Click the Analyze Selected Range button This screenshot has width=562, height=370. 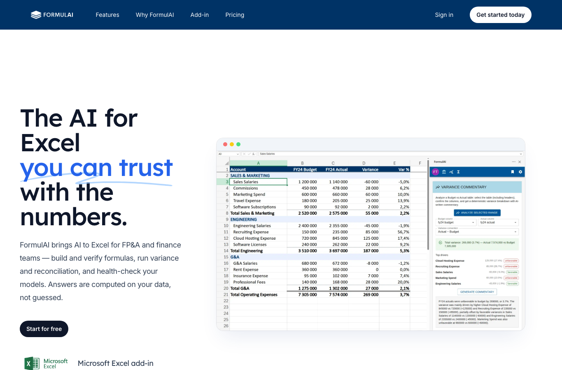pyautogui.click(x=477, y=213)
